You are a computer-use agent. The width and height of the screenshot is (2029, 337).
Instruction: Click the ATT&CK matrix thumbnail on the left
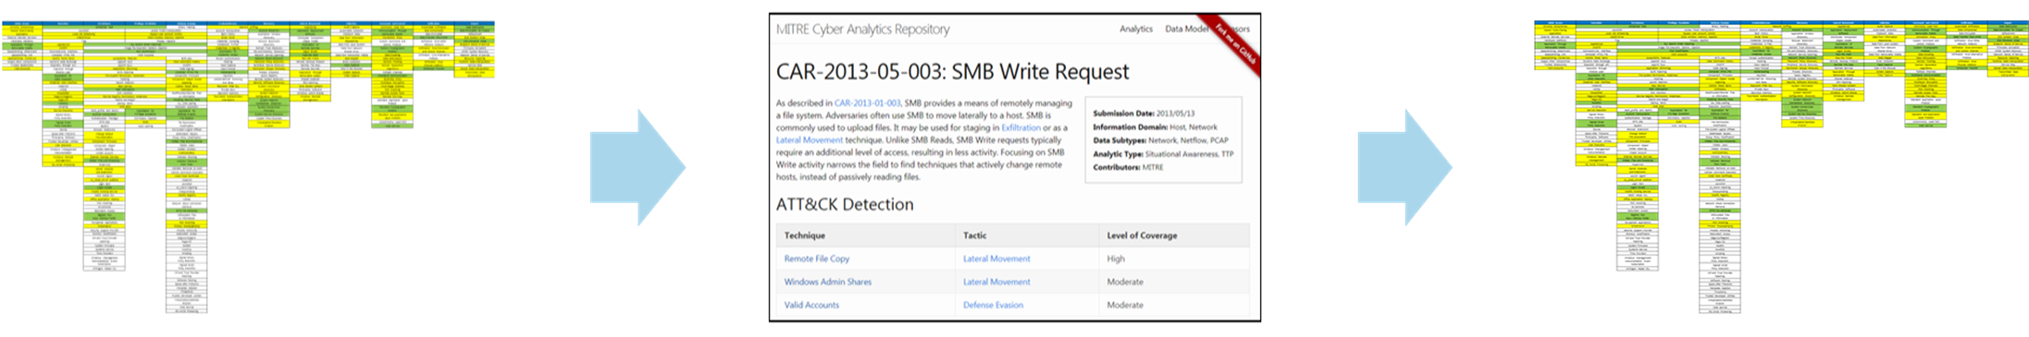pyautogui.click(x=247, y=167)
